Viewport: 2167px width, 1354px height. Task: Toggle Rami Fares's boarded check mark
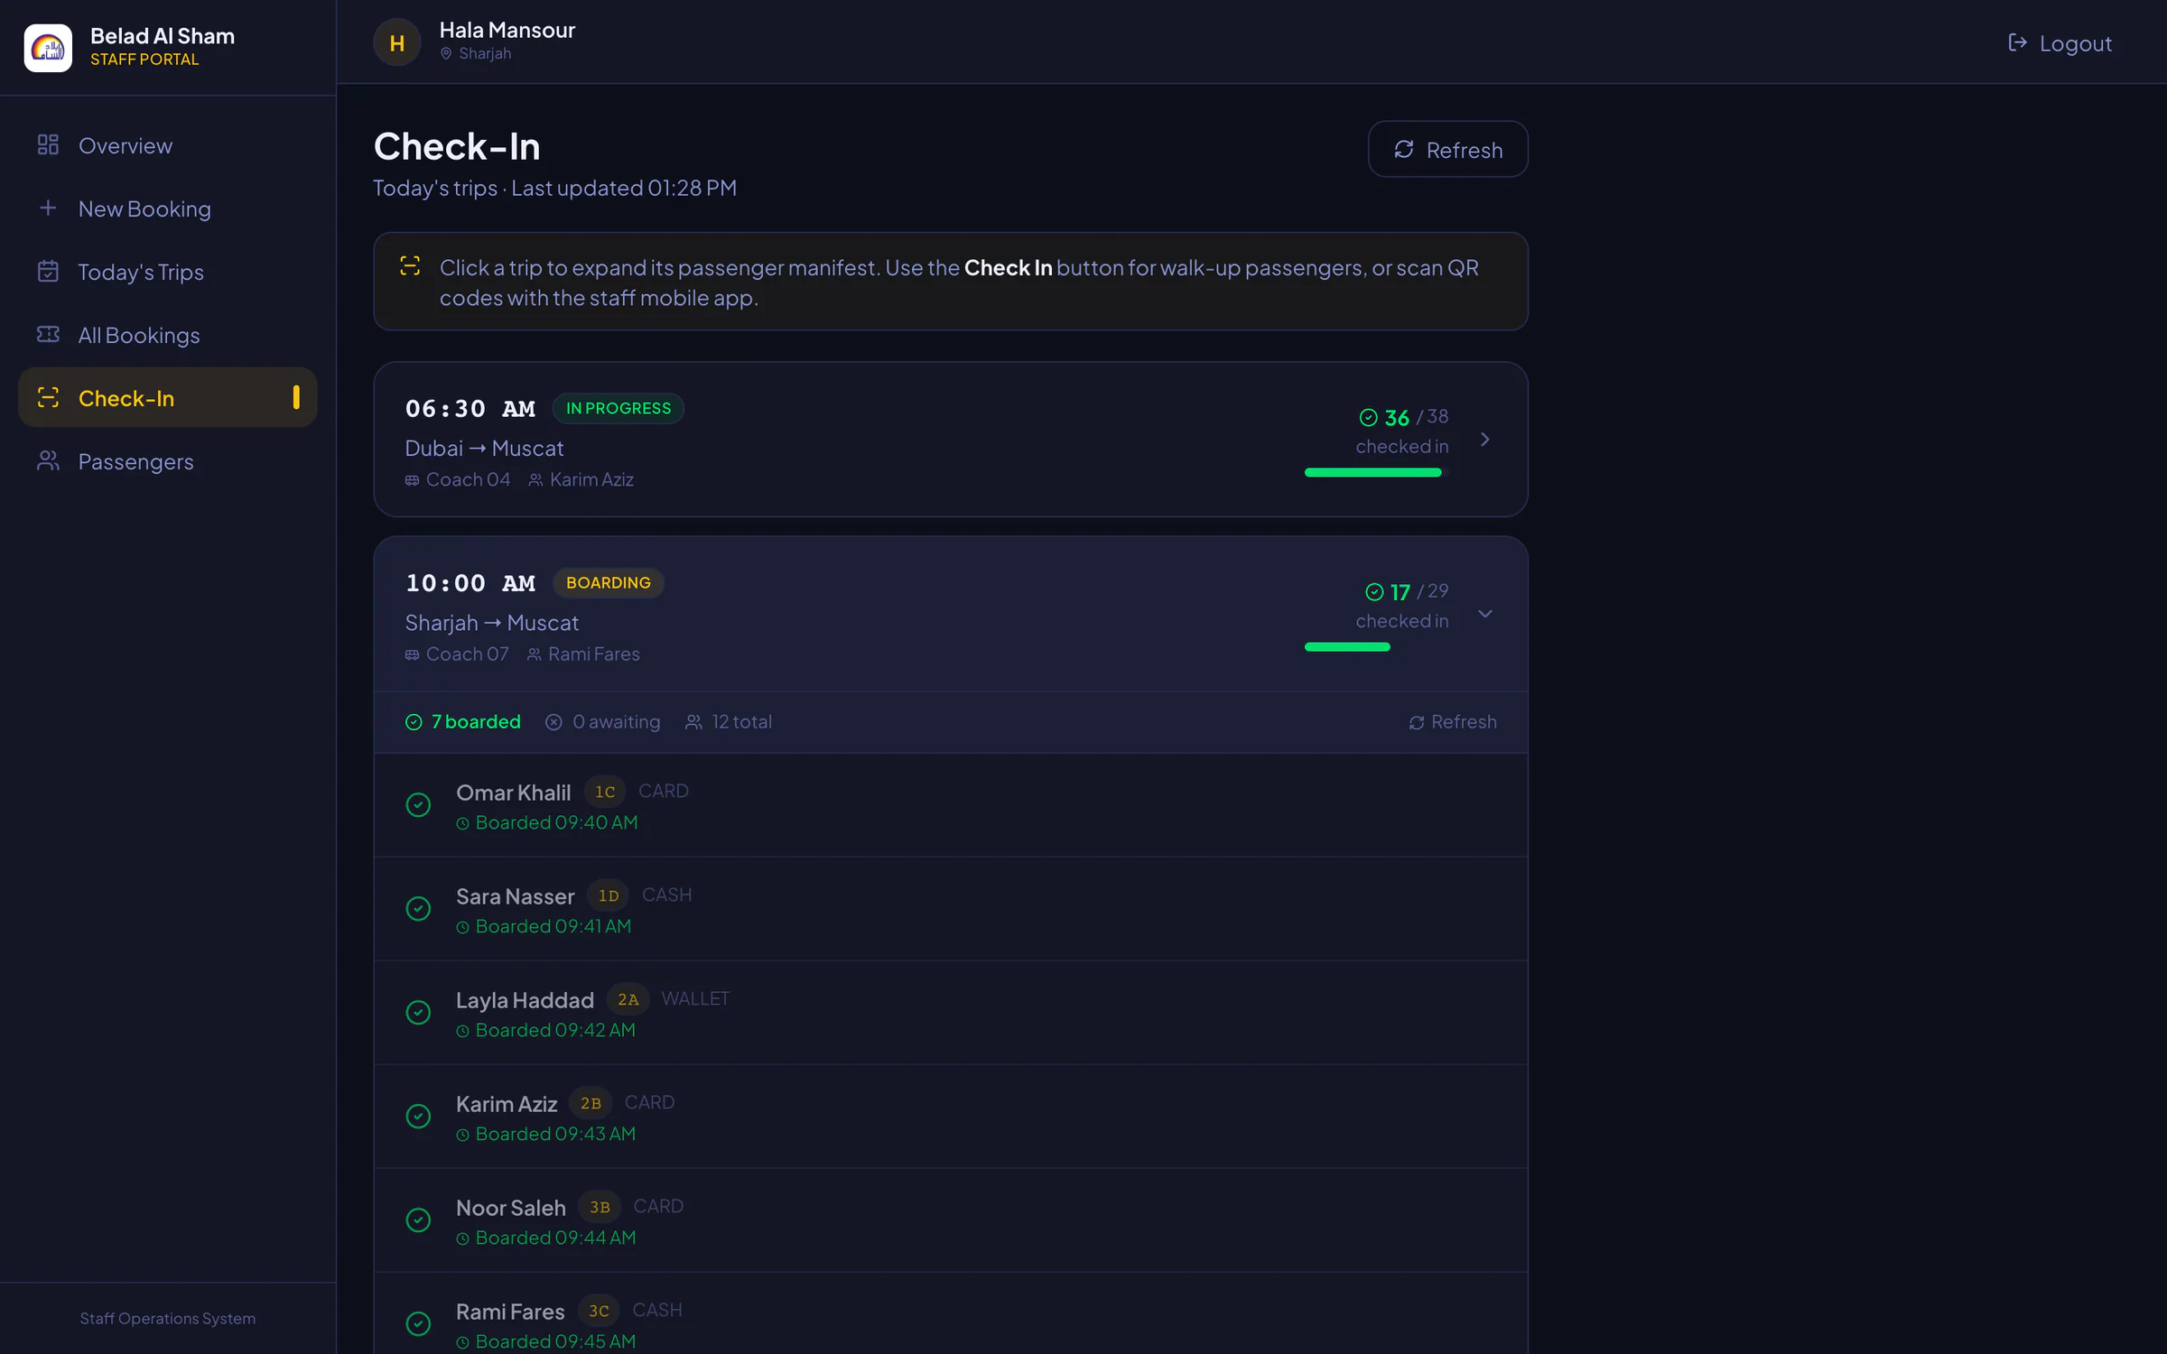click(x=418, y=1324)
